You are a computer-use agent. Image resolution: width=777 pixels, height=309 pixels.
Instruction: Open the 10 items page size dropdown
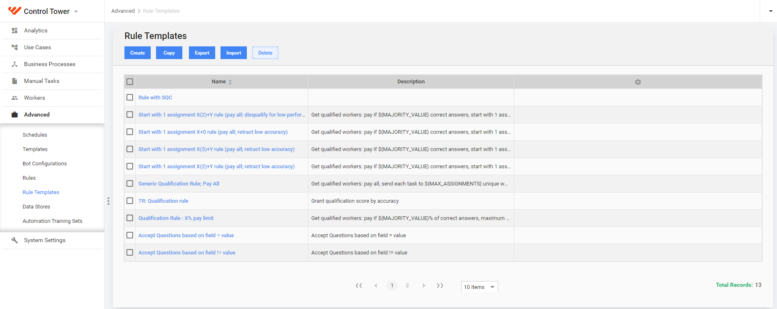coord(480,287)
